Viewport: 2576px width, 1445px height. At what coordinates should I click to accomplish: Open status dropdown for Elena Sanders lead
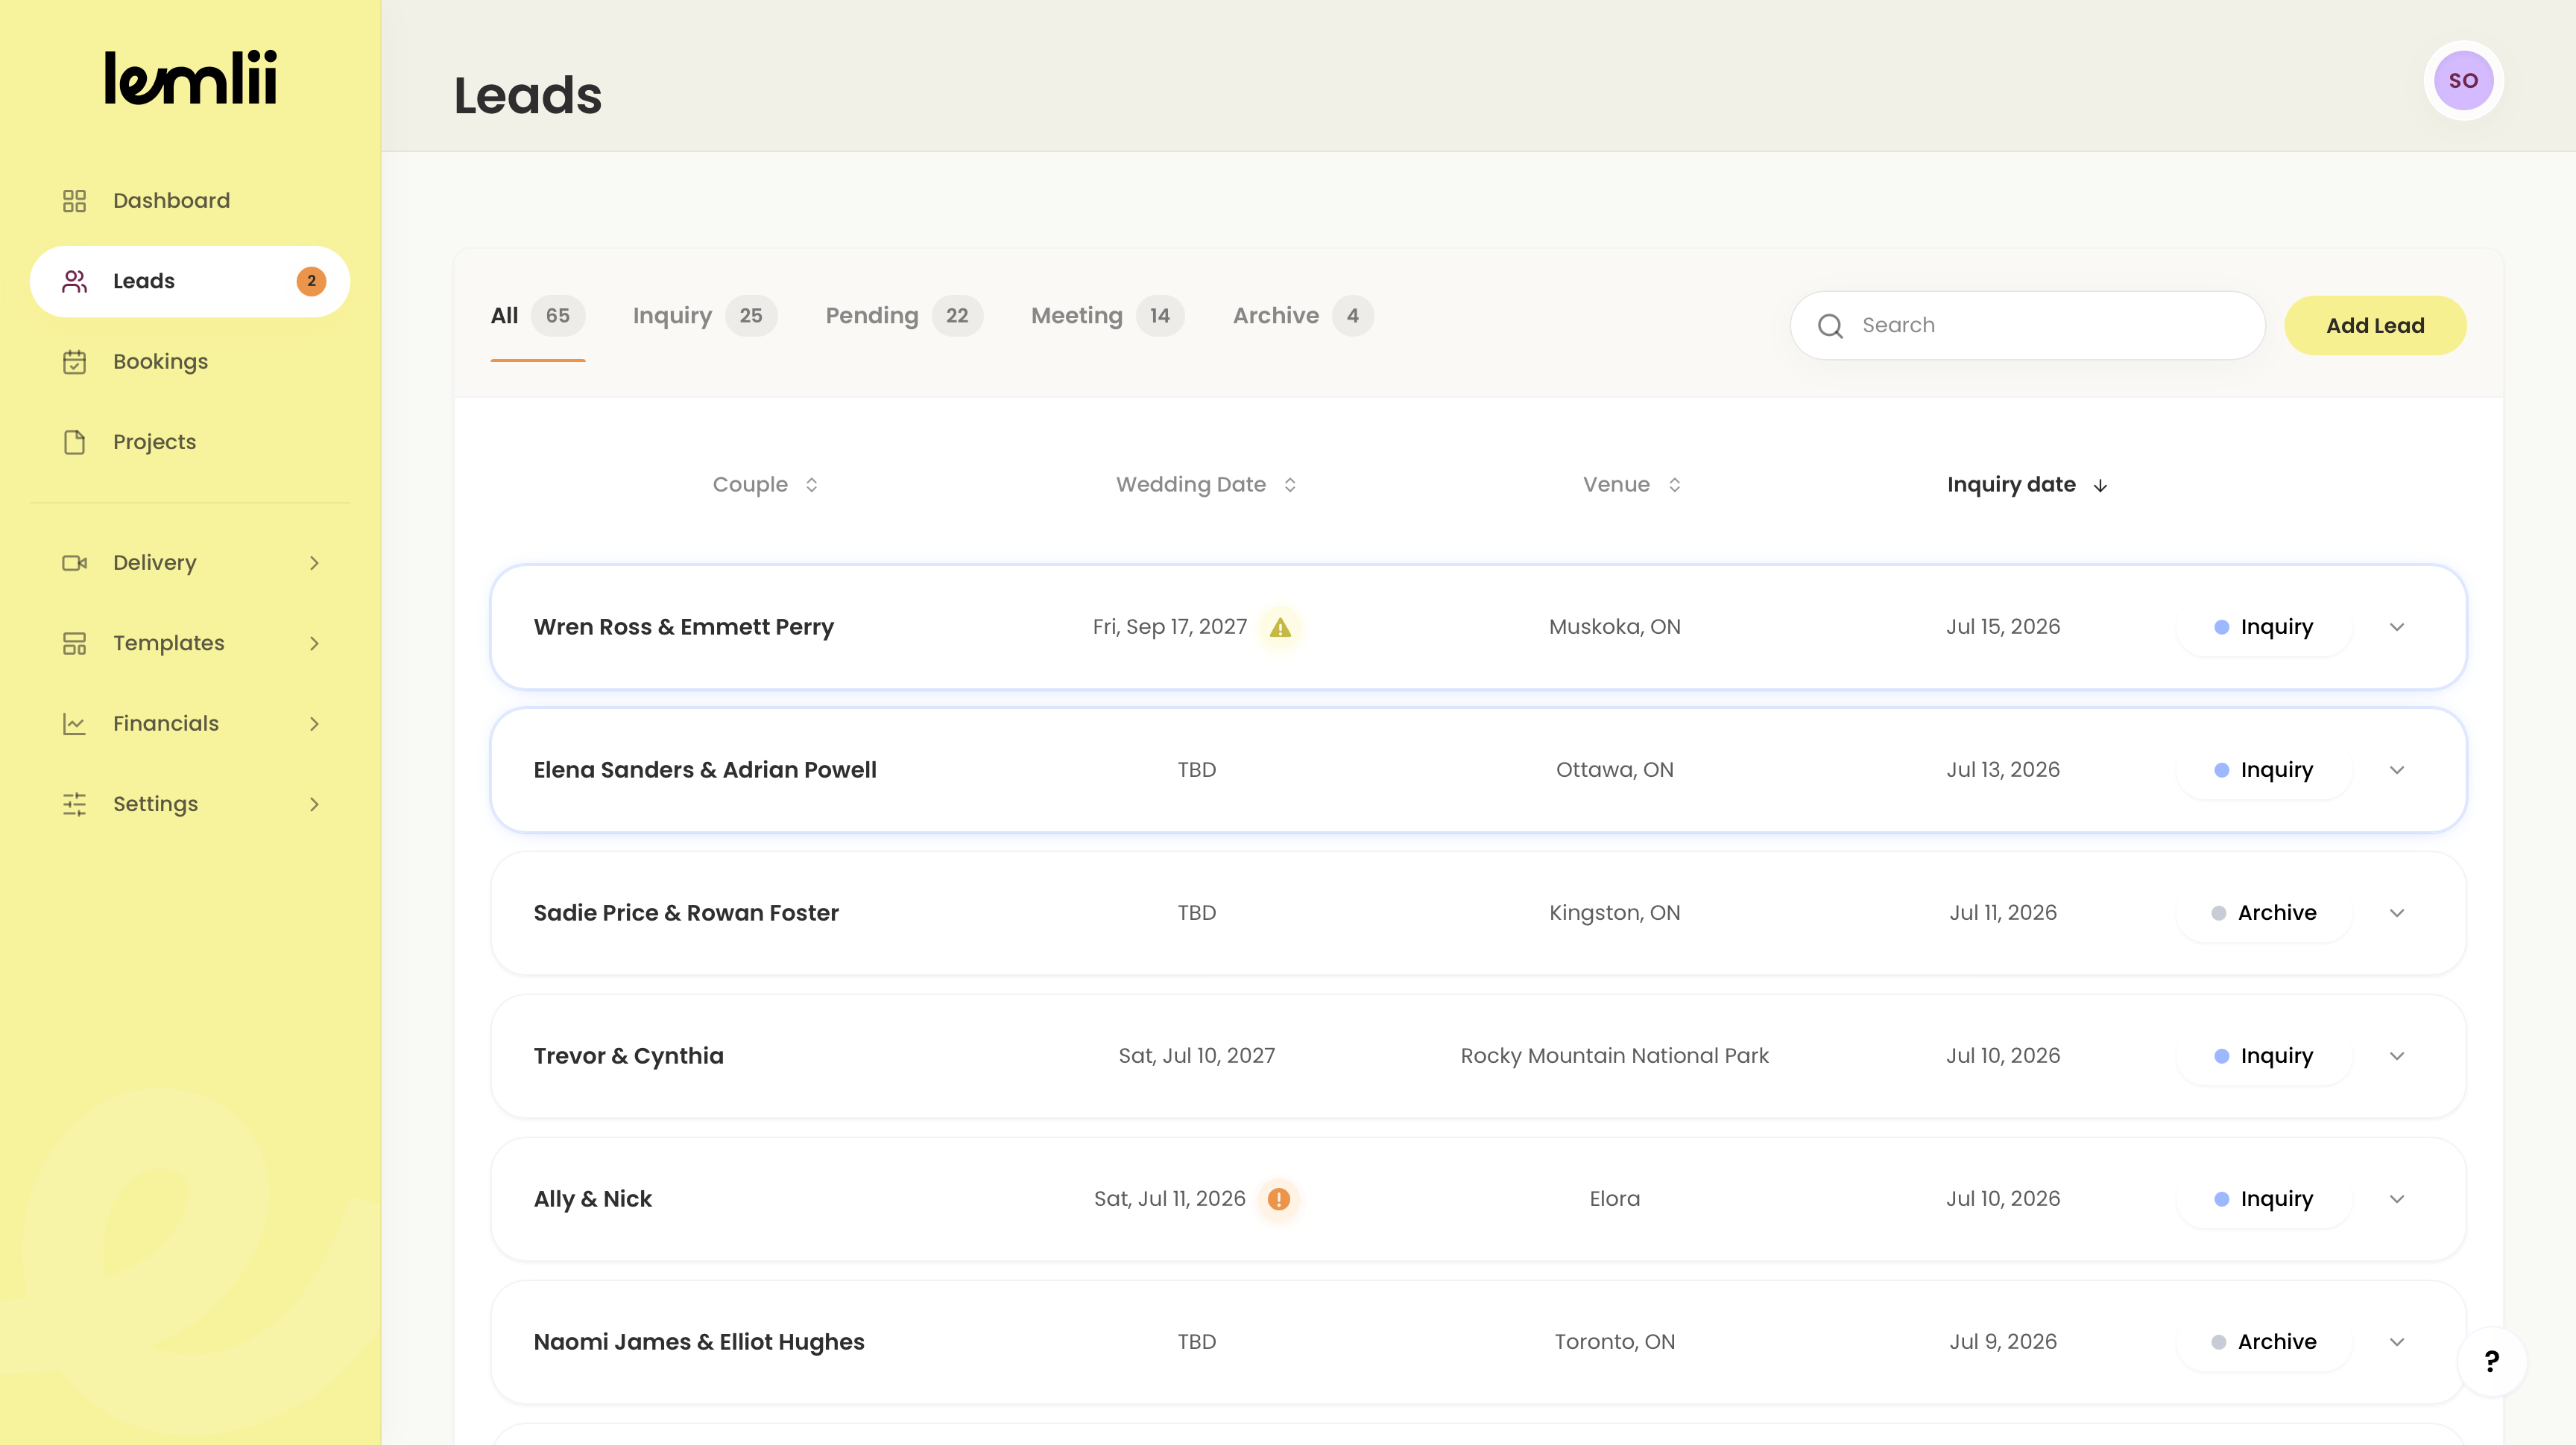tap(2264, 770)
